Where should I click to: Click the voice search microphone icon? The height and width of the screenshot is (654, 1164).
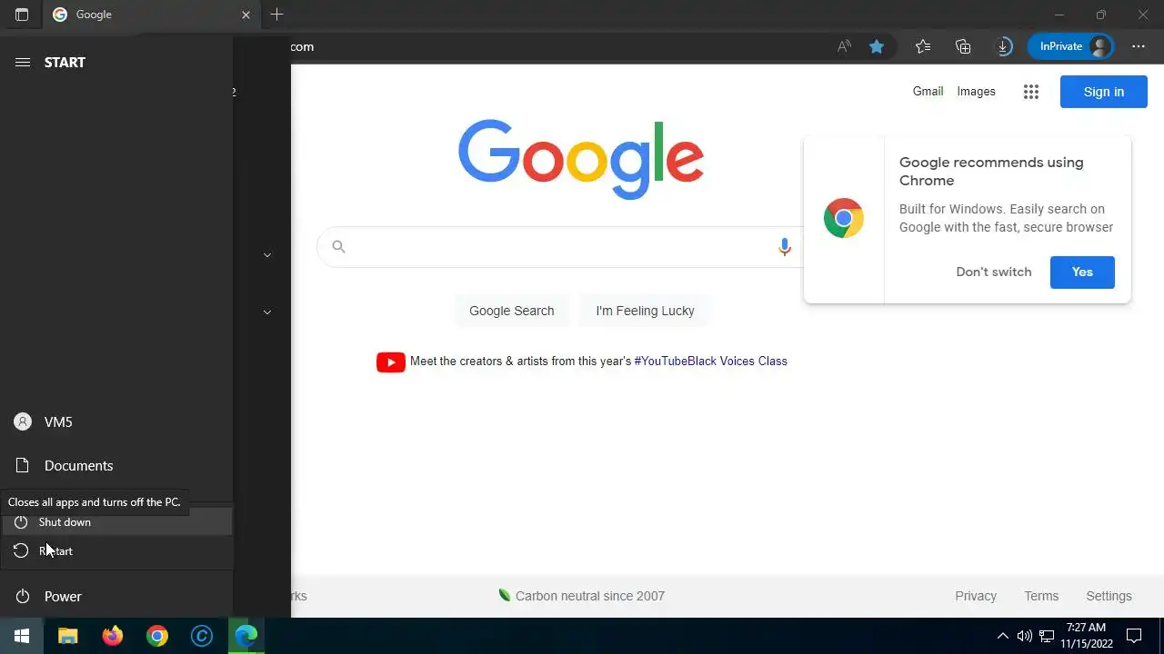click(784, 247)
